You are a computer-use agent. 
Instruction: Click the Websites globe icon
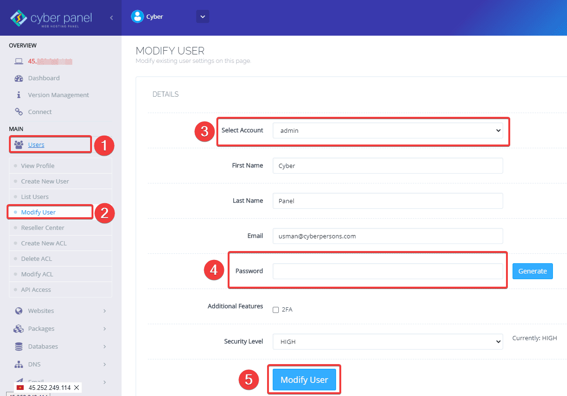pyautogui.click(x=19, y=311)
